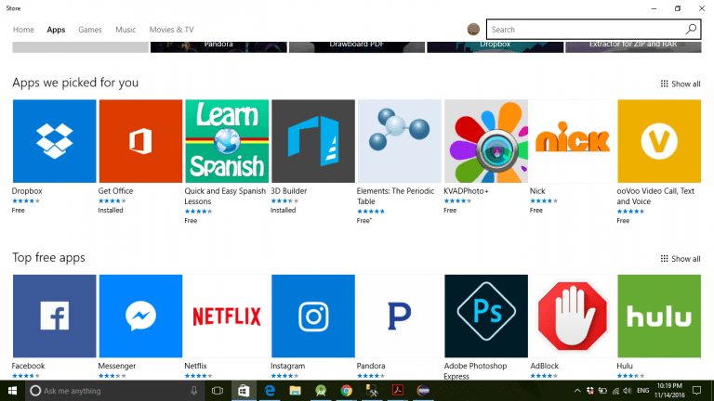Click the search magnifier icon
This screenshot has width=714, height=401.
691,29
